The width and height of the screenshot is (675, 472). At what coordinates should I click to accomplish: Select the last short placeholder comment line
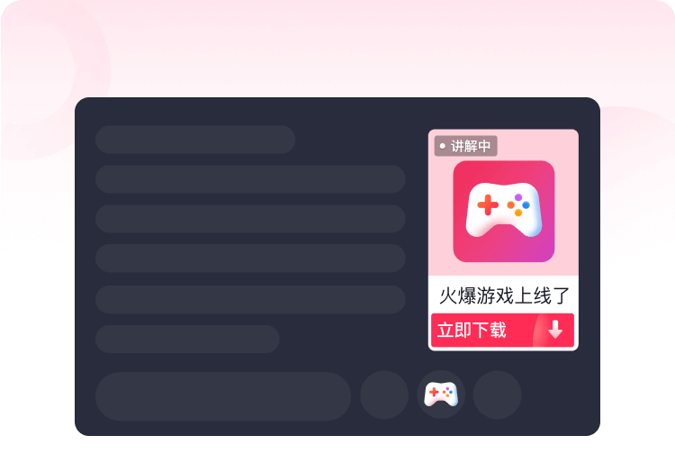(x=187, y=339)
